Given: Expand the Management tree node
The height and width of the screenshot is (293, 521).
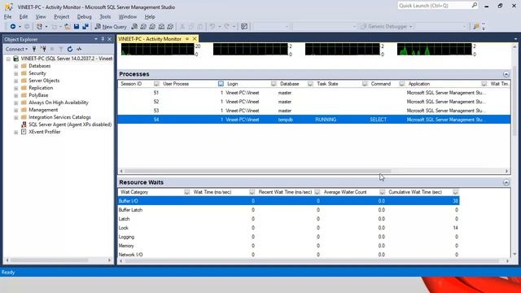Looking at the screenshot, I should pos(16,110).
